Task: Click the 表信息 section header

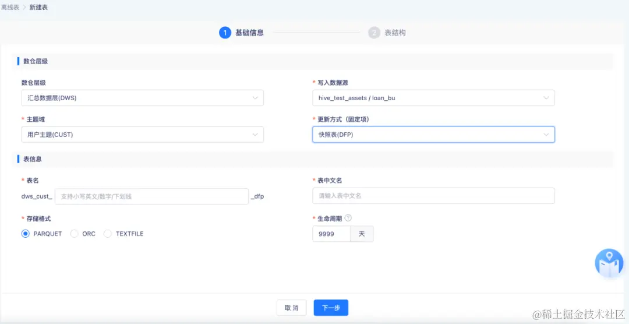Action: (33, 159)
